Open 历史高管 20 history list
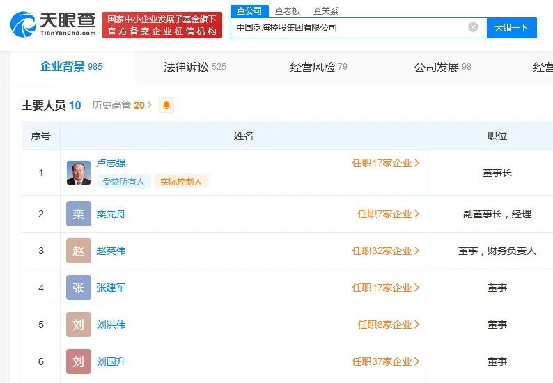 pyautogui.click(x=122, y=105)
